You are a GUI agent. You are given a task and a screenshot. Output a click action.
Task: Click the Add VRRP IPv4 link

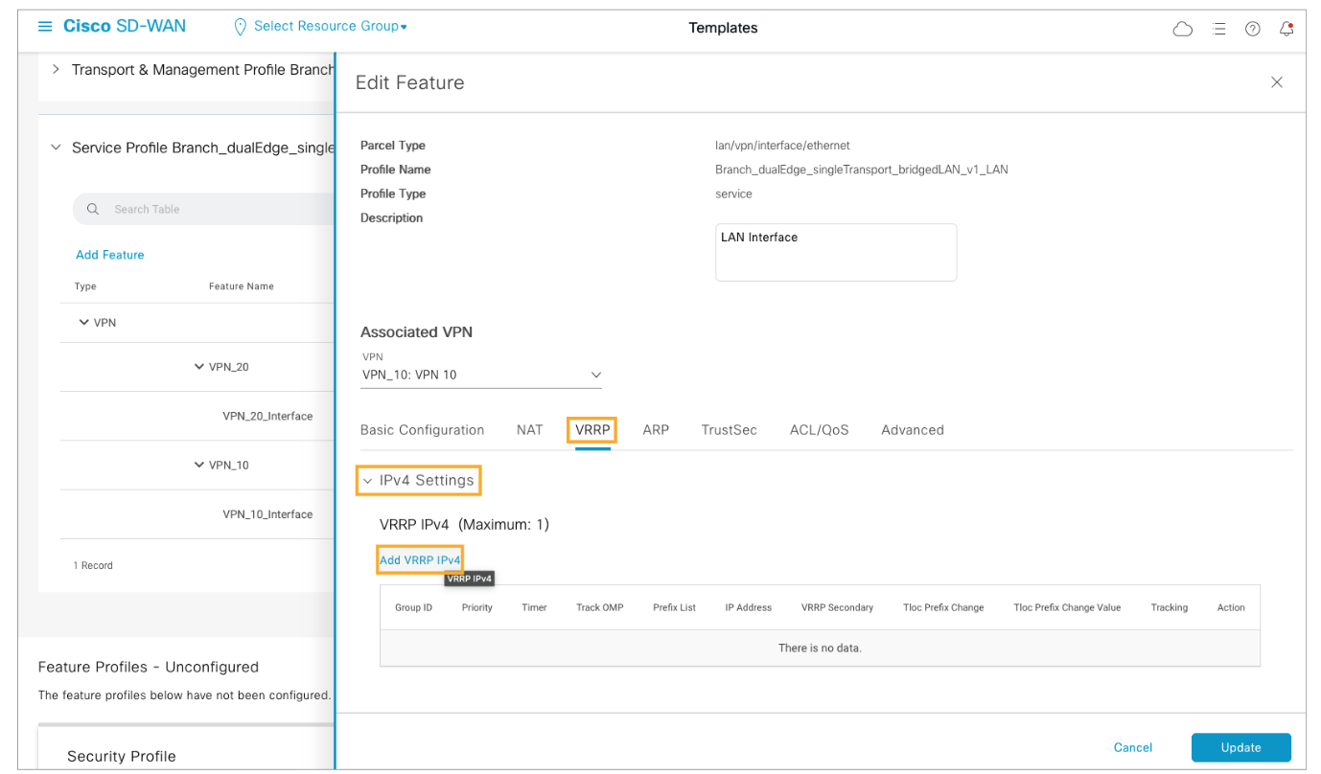pos(420,559)
